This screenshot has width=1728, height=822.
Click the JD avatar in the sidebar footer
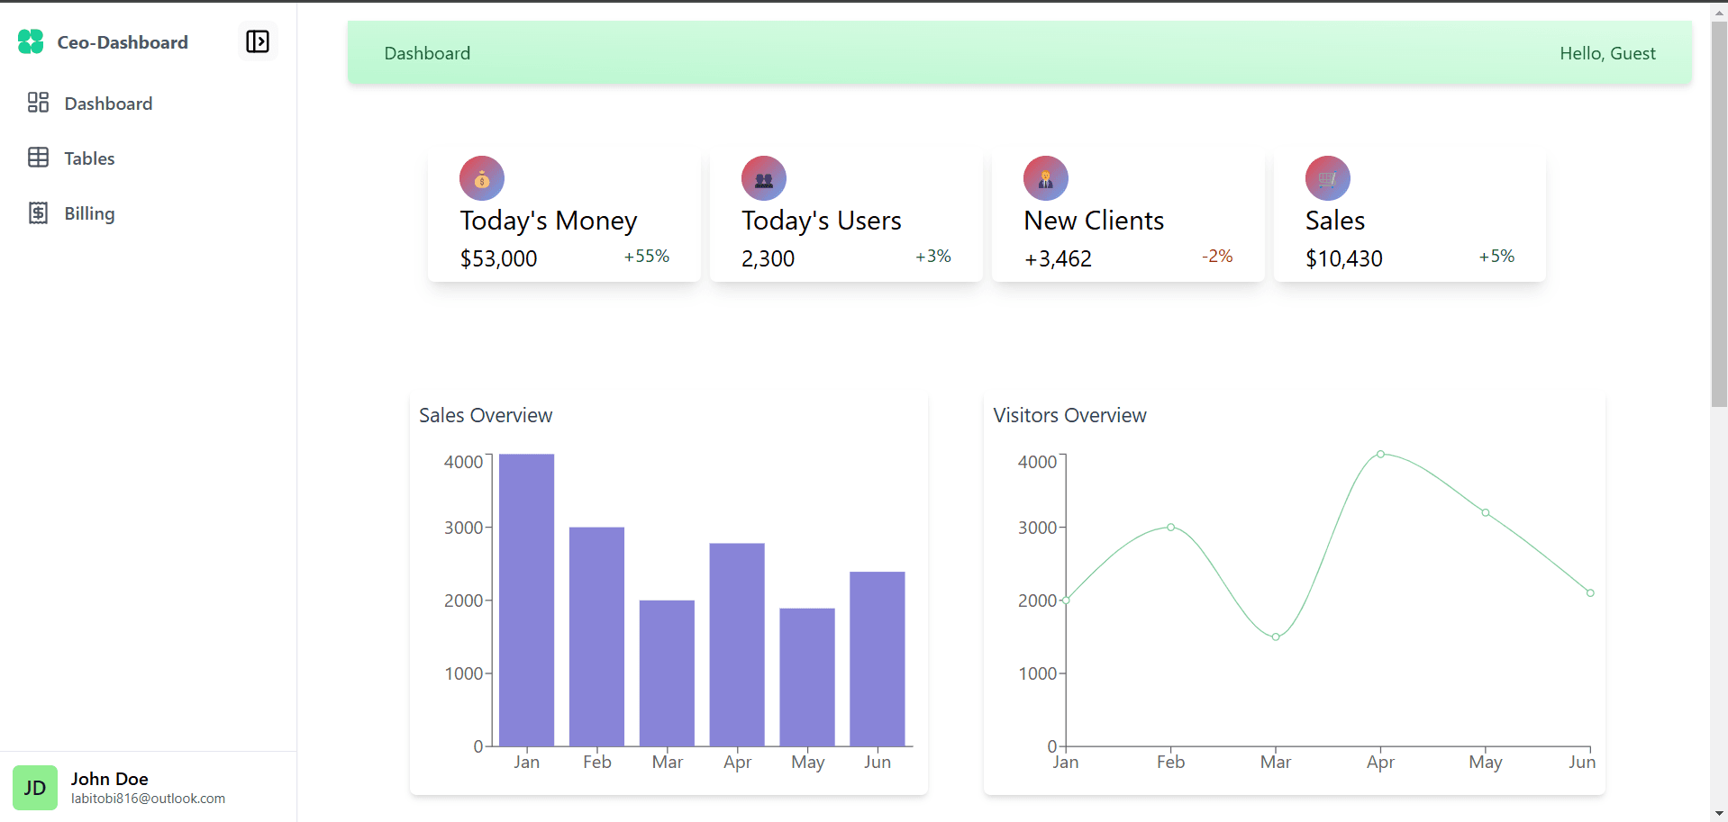35,788
